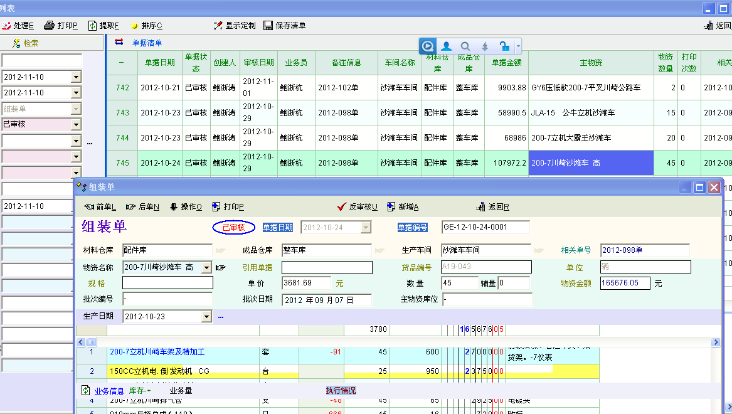Click the 提取F extract icon
Viewport: 732px width, 414px height.
(x=92, y=26)
